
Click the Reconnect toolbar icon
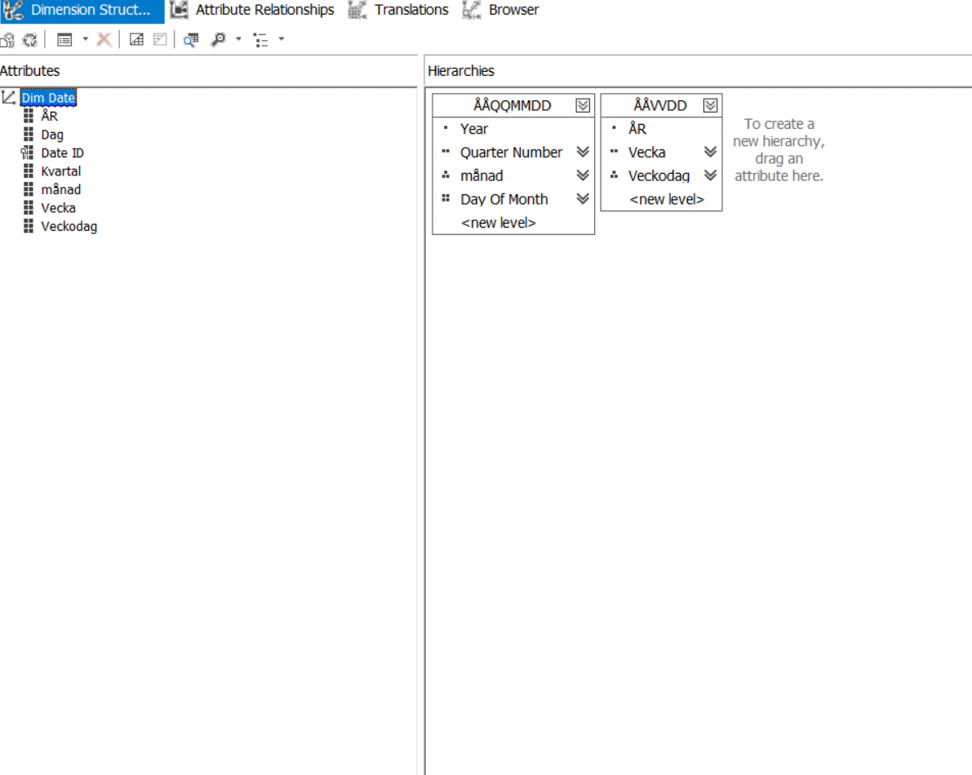coord(30,39)
